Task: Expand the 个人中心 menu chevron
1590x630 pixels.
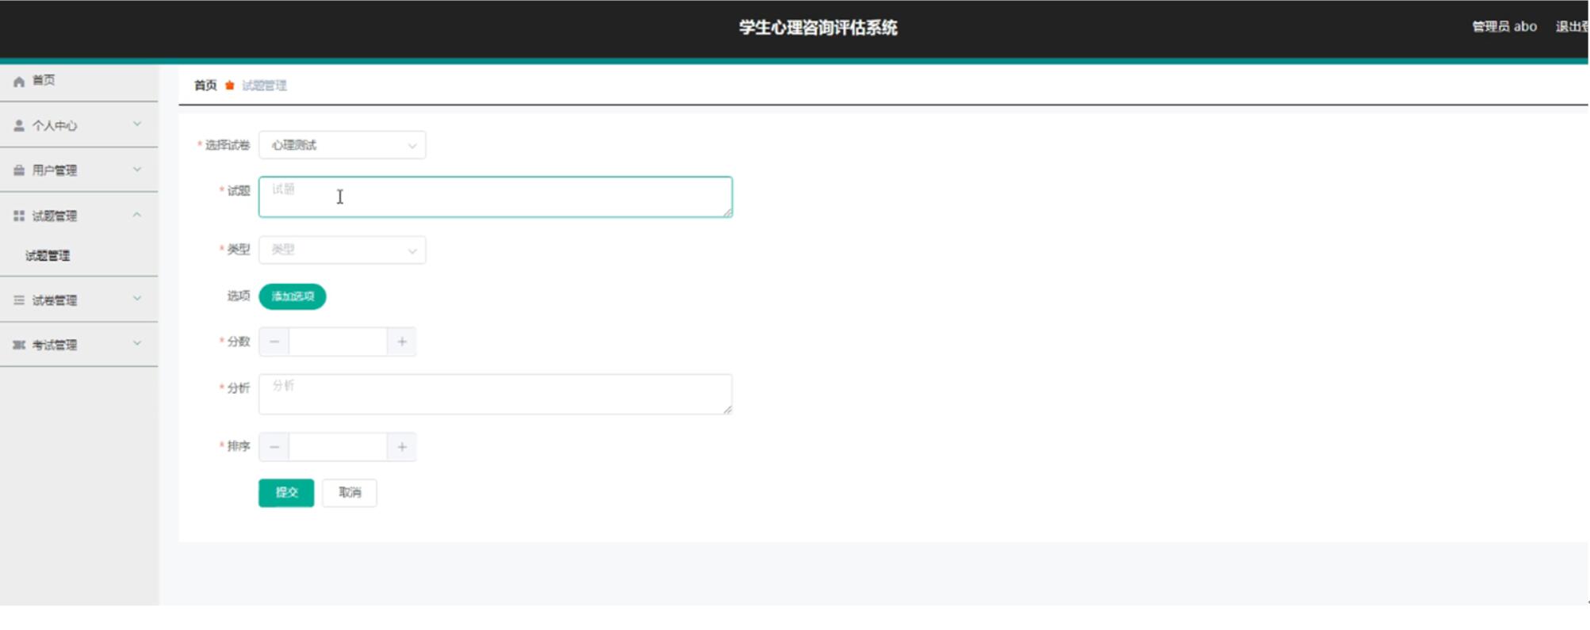Action: [x=137, y=124]
